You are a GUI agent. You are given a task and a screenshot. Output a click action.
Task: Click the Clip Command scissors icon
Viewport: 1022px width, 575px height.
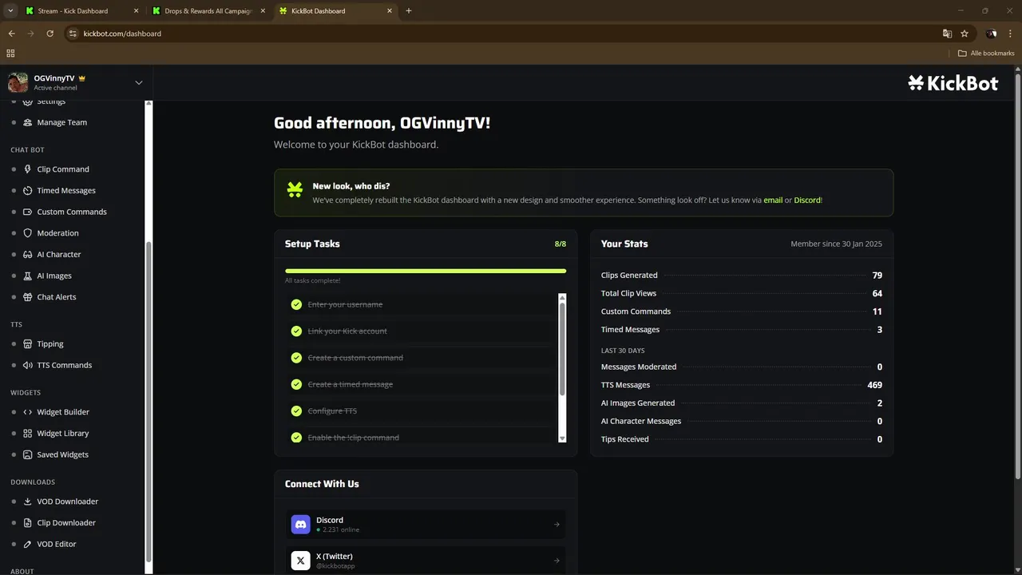tap(28, 169)
